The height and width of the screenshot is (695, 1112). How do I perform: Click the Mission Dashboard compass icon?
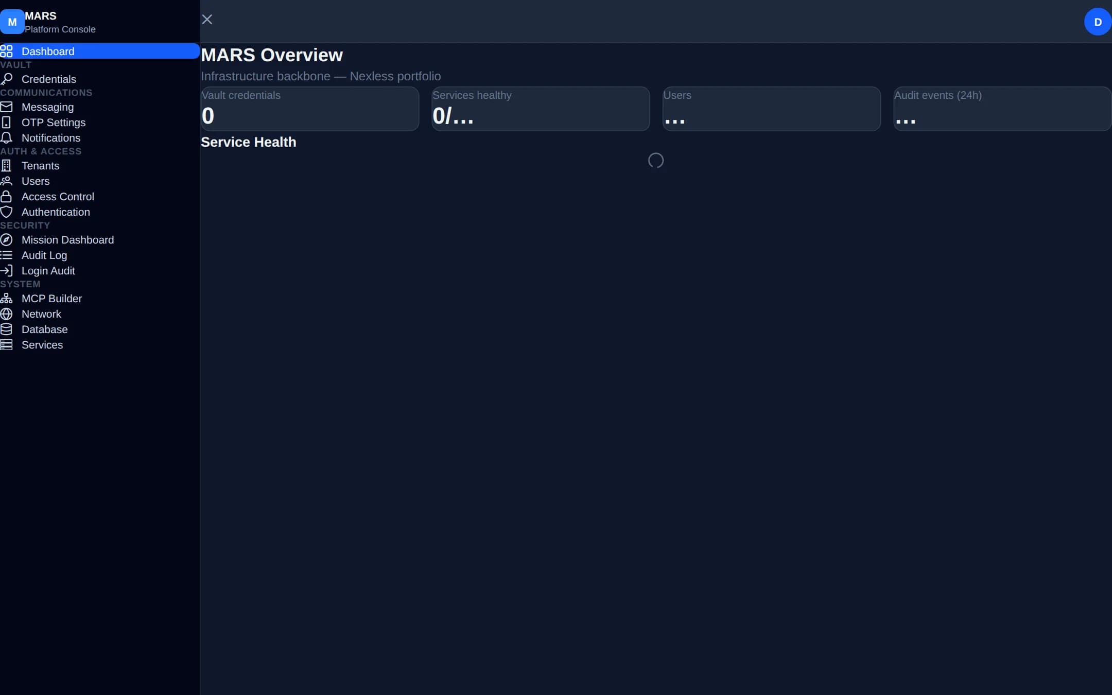(6, 239)
